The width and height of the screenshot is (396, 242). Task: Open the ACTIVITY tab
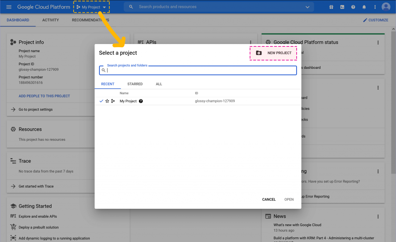point(50,20)
